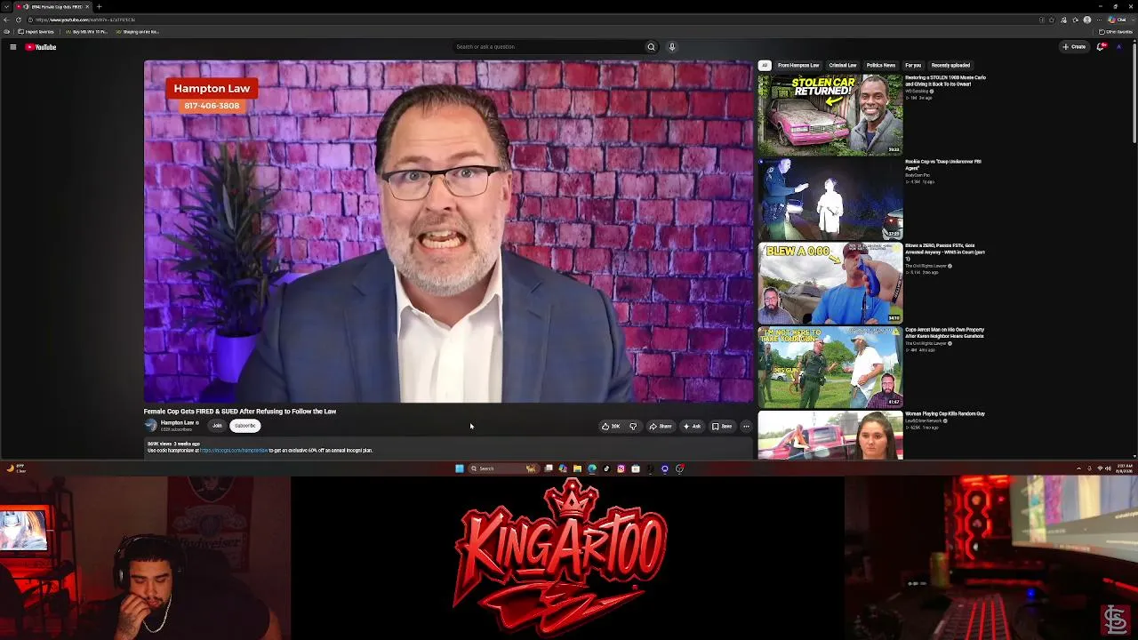Open the tab list dropdown arrow
The height and width of the screenshot is (640, 1138).
[6, 6]
